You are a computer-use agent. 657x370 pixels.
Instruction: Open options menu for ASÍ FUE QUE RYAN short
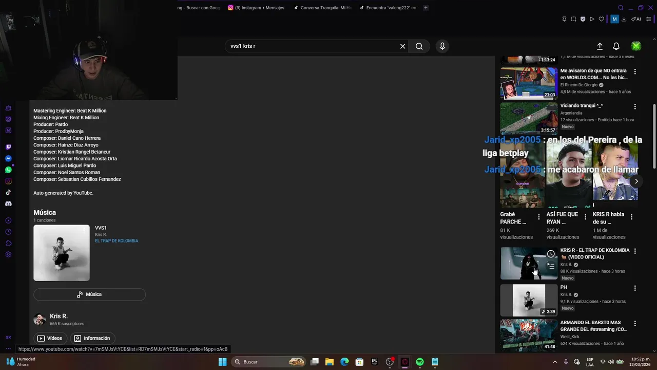(x=585, y=217)
